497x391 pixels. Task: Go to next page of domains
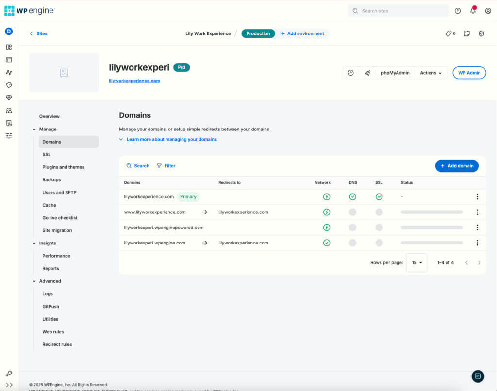tap(479, 262)
